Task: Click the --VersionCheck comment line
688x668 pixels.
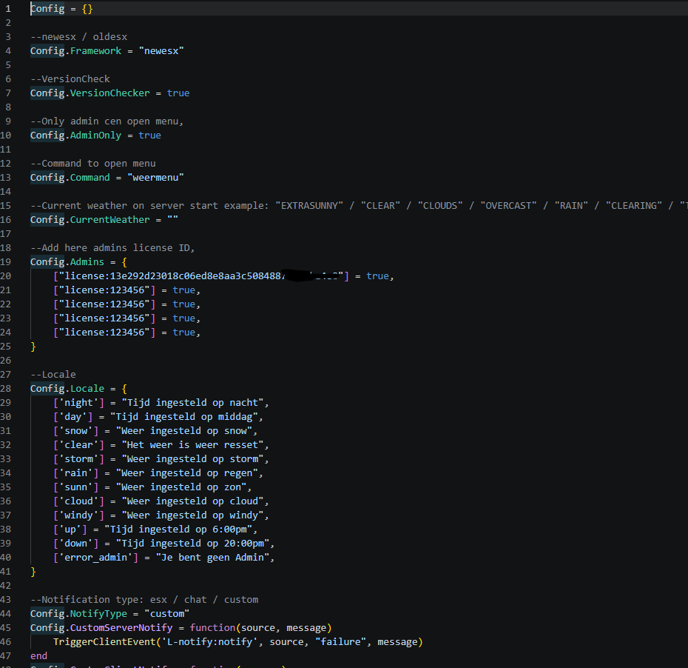Action: point(70,79)
